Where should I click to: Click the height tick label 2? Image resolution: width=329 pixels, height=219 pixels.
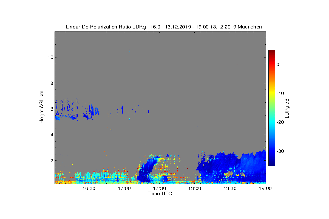pyautogui.click(x=51, y=160)
